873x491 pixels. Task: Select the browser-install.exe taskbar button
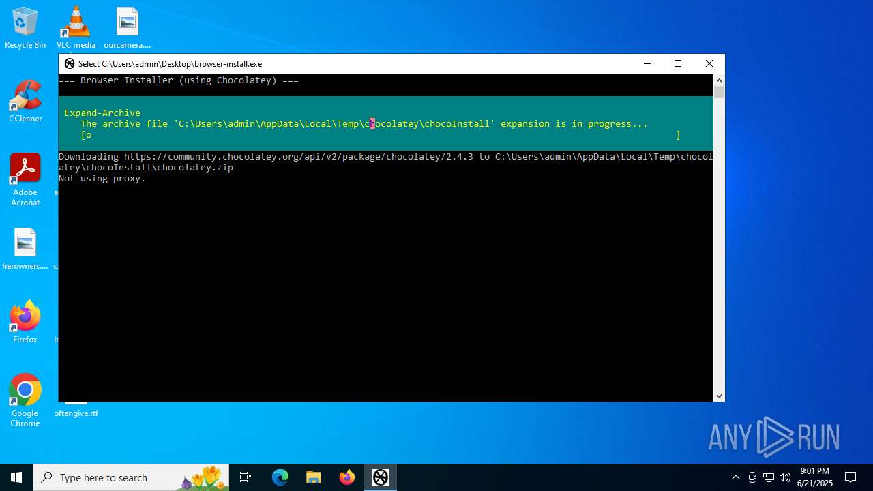pos(381,477)
